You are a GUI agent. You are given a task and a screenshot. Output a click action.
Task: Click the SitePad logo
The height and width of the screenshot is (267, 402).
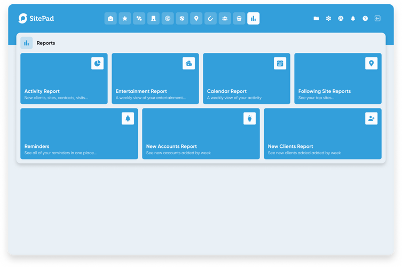[x=36, y=19]
